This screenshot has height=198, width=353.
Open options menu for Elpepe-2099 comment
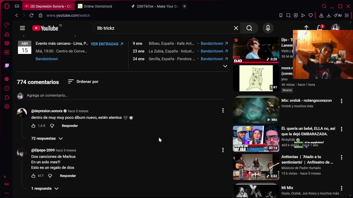[223, 150]
